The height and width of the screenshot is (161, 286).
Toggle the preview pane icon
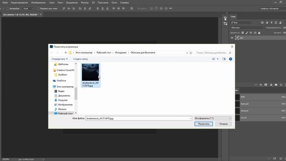[x=224, y=59]
